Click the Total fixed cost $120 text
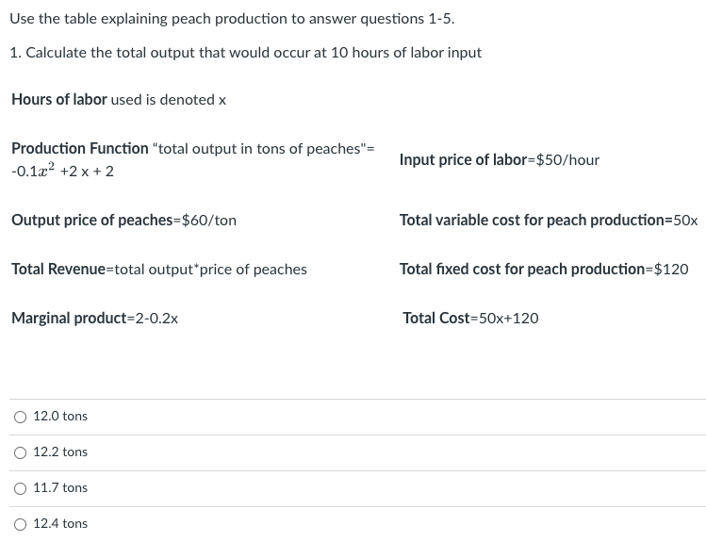 [544, 270]
